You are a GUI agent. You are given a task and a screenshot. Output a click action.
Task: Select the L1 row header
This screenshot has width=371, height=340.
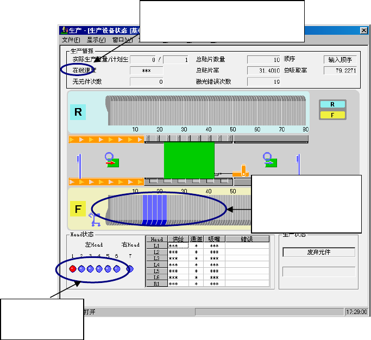click(157, 245)
